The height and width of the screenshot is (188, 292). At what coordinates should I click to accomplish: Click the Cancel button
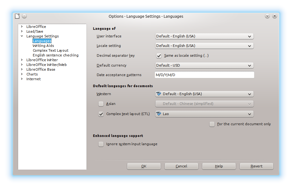point(181,166)
